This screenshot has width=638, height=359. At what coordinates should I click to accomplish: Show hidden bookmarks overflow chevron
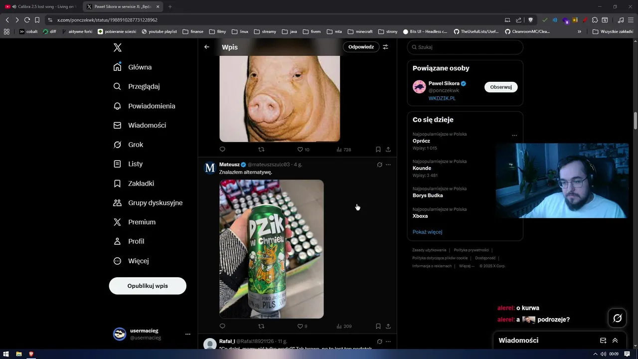[x=579, y=31]
